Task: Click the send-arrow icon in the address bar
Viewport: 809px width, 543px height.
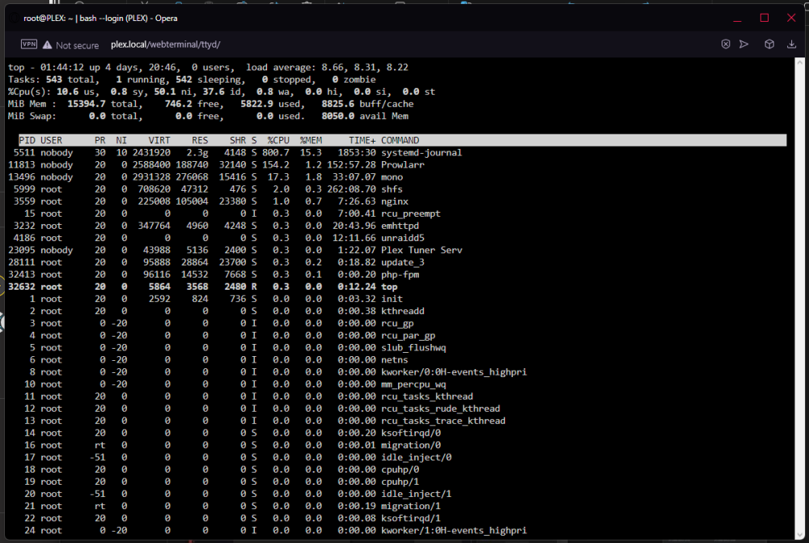Action: 743,45
